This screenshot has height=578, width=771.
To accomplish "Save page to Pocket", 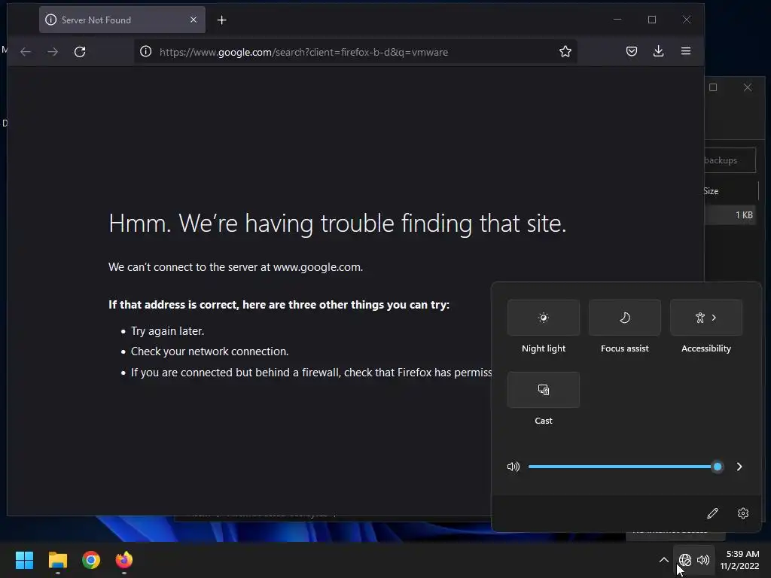I will pyautogui.click(x=632, y=51).
